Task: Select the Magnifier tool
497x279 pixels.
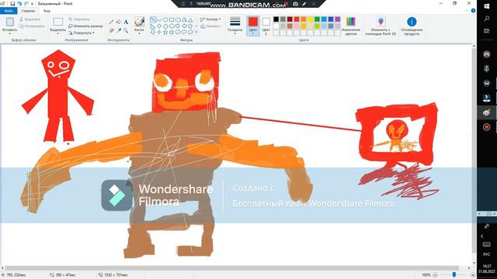Action: pos(126,30)
